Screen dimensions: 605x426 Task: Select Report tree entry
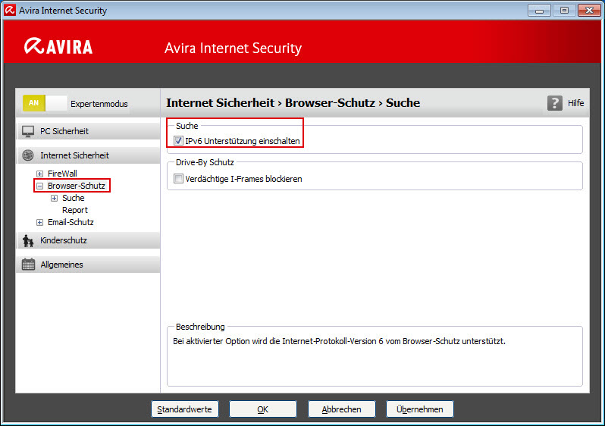(75, 210)
